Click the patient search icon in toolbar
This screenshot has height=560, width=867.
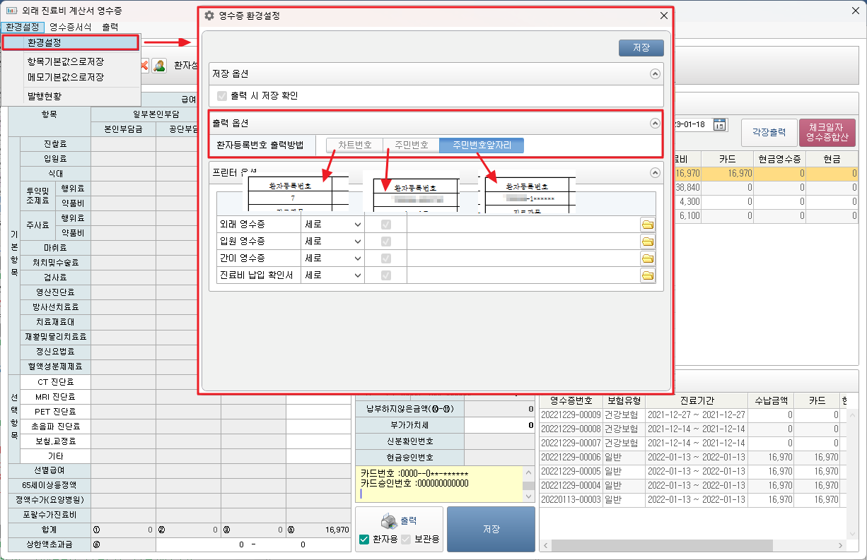(159, 66)
